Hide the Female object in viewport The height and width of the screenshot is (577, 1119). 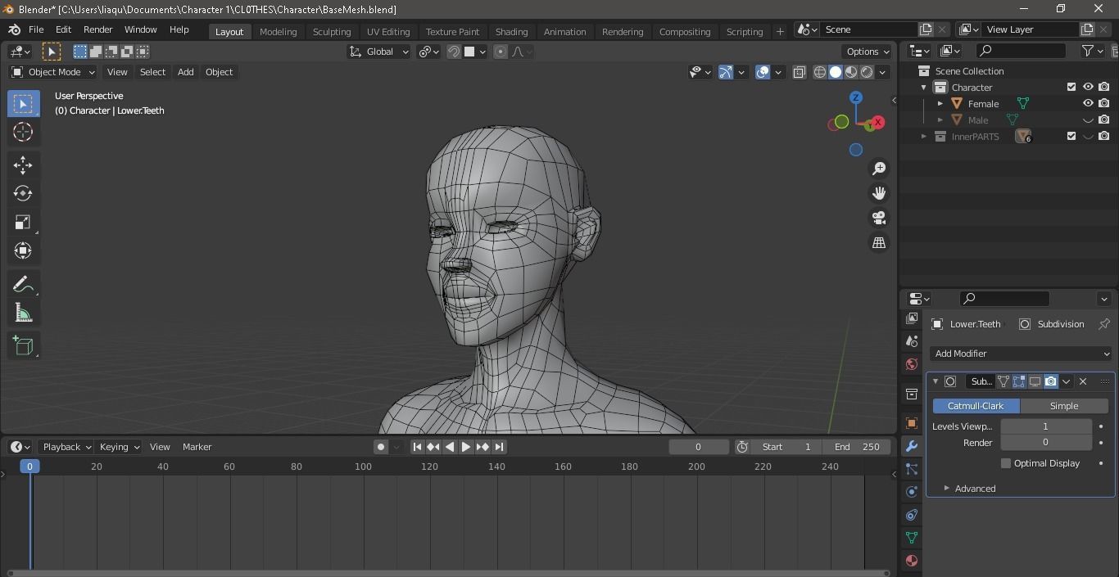point(1088,103)
